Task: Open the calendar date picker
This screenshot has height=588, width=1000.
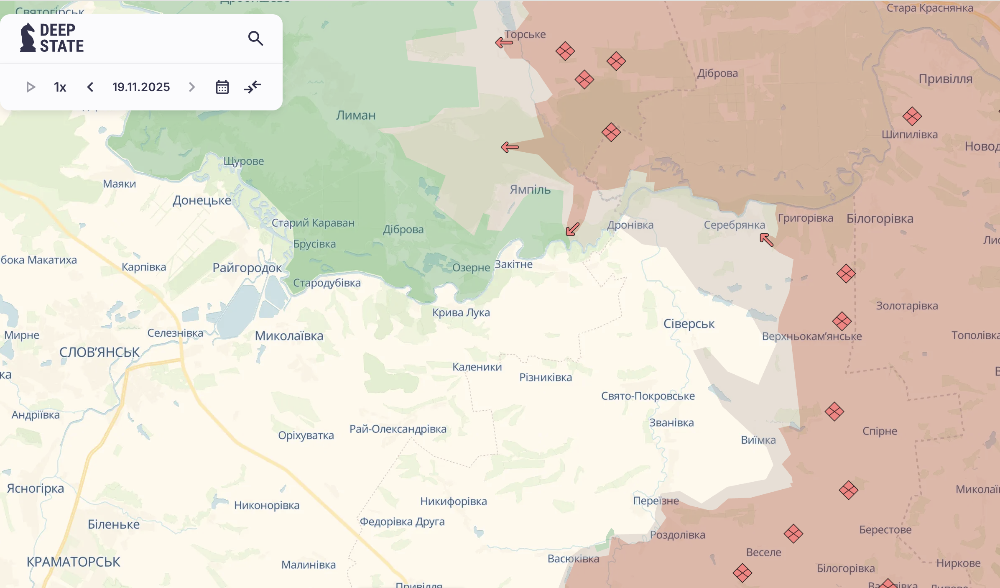Action: pyautogui.click(x=222, y=87)
